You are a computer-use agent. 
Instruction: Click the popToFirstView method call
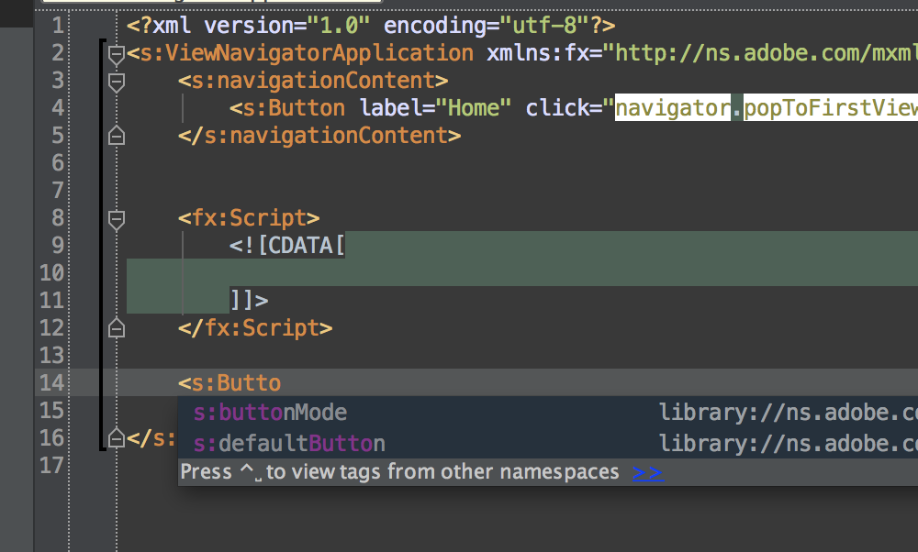[x=831, y=107]
